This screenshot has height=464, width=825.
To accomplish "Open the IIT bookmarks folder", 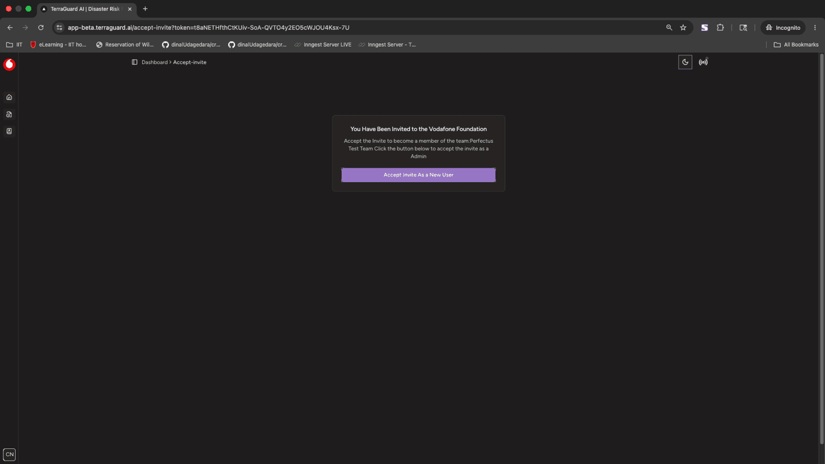I will 14,44.
